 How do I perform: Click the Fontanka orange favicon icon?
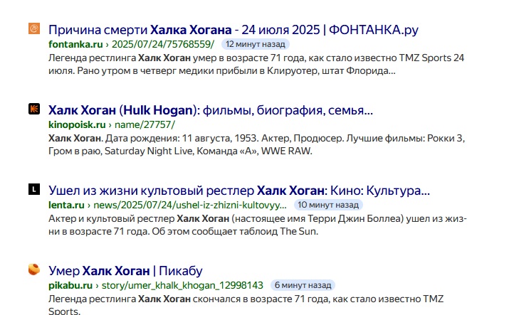click(x=34, y=28)
